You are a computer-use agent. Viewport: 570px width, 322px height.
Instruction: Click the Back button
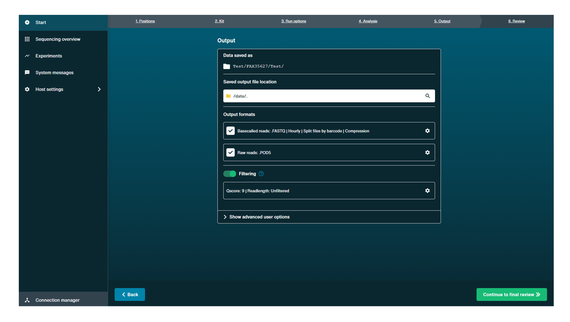pyautogui.click(x=130, y=295)
